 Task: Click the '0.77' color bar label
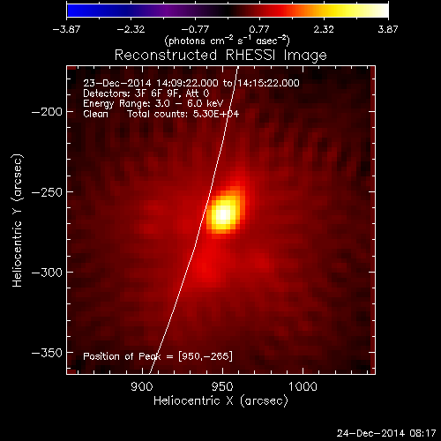tap(259, 29)
